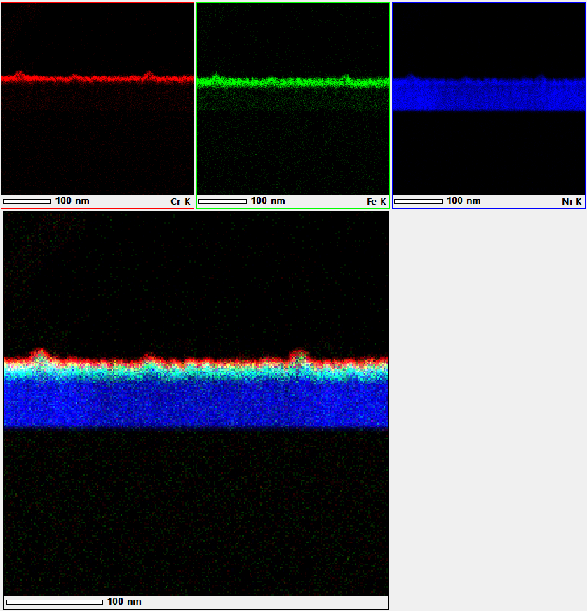Click the '100 nm' text in Fe map
This screenshot has height=611, width=587.
[268, 201]
